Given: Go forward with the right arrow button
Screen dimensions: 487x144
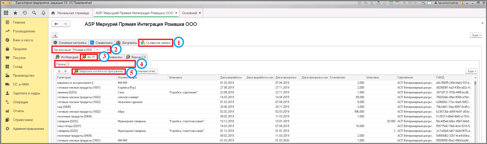Looking at the screenshot, I should [x=65, y=24].
